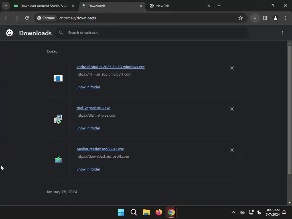Click the Chrome taskbar icon

pyautogui.click(x=171, y=212)
